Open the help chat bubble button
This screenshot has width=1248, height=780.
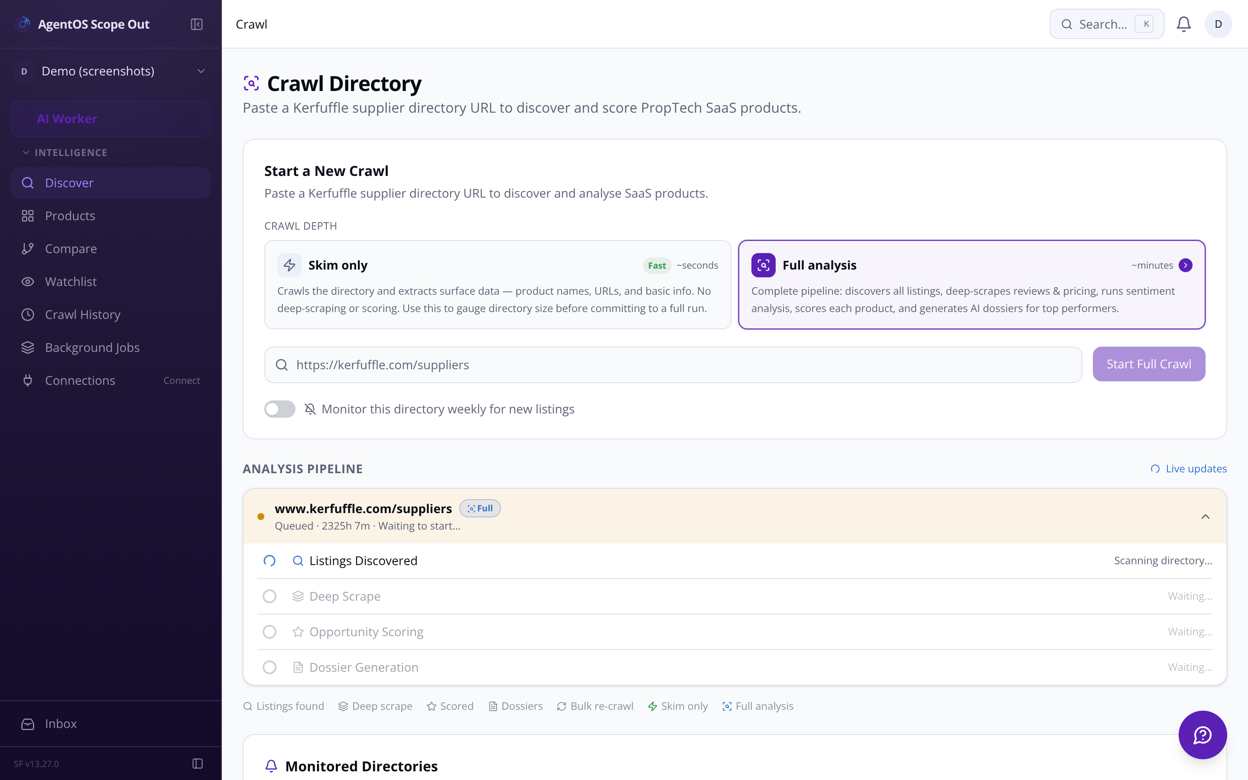[x=1202, y=734]
